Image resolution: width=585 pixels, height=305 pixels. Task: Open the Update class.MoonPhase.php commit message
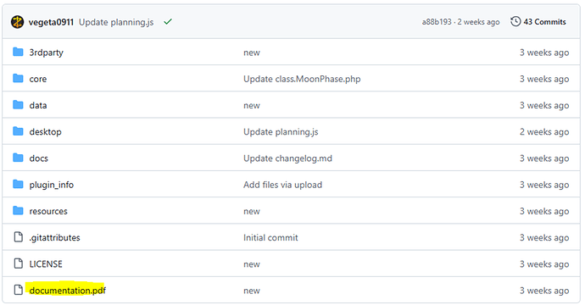pos(302,79)
